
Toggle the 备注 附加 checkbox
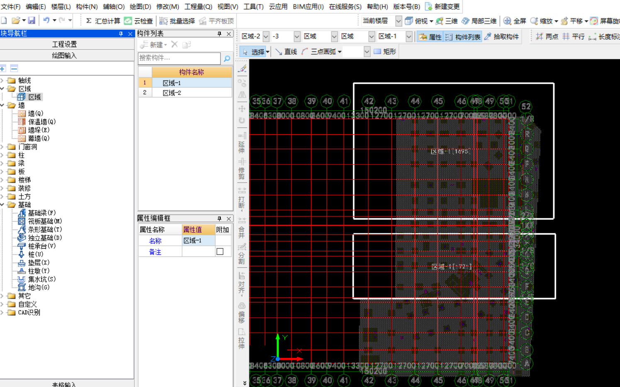[x=220, y=252]
